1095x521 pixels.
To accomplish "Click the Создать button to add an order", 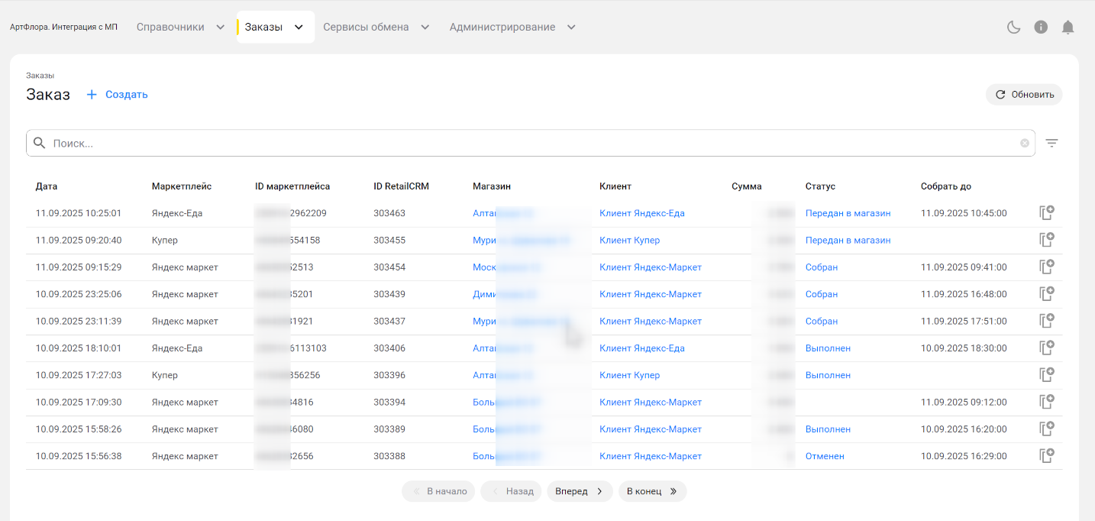I will tap(118, 95).
